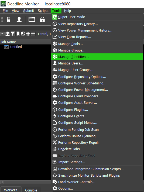The width and height of the screenshot is (144, 192).
Task: Switch to the Console tab
Action: coord(31,190)
